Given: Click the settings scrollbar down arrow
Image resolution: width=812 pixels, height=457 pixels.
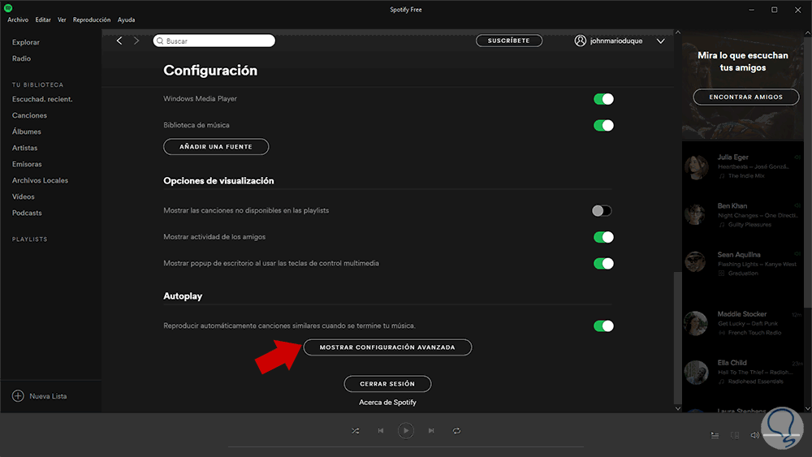Looking at the screenshot, I should click(678, 408).
